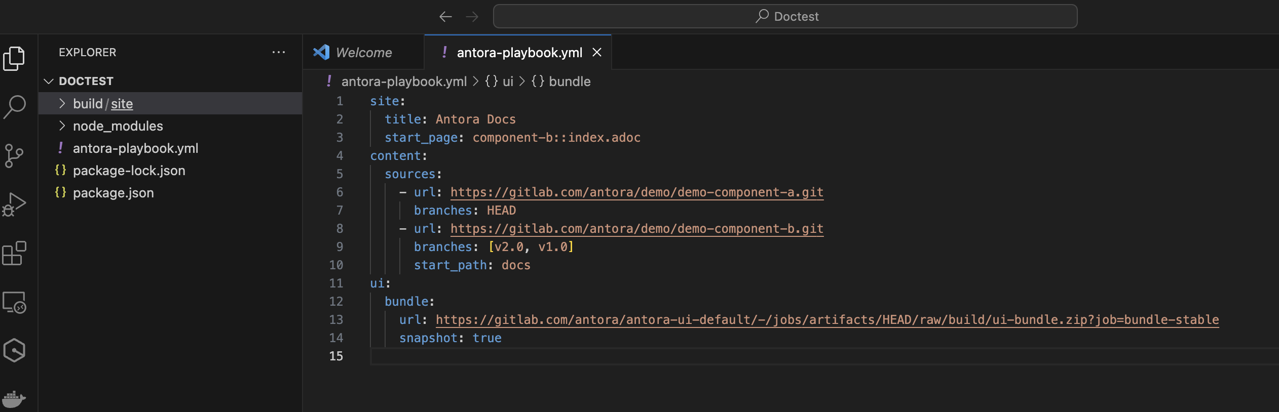Image resolution: width=1279 pixels, height=412 pixels.
Task: Go back using the left arrow
Action: click(445, 17)
